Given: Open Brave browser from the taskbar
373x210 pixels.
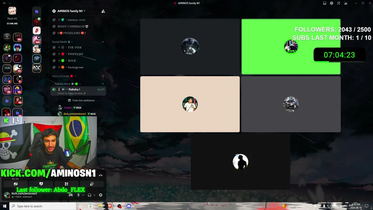Looking at the screenshot, I should coord(110,206).
